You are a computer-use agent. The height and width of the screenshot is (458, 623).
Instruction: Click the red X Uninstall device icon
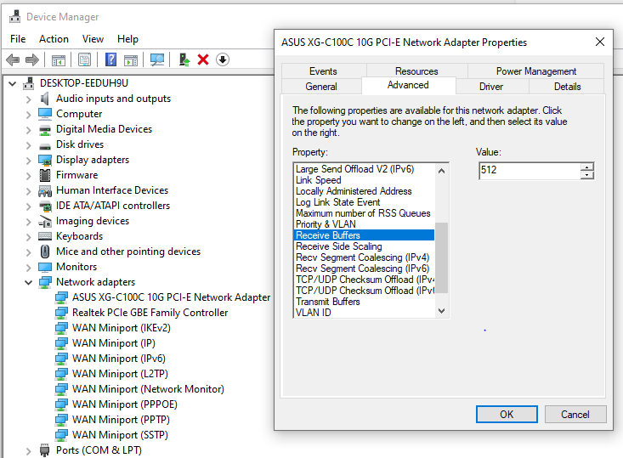click(x=203, y=59)
